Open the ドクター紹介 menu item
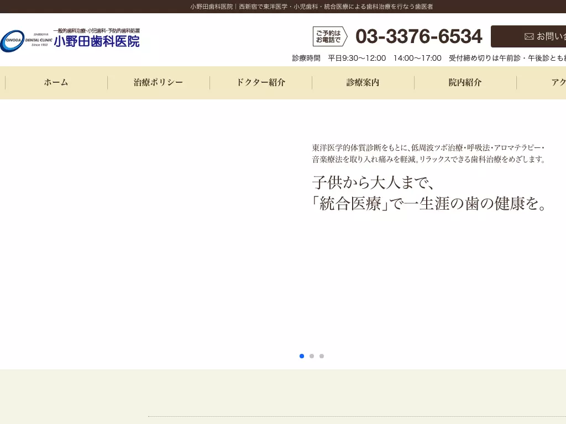Image resolution: width=566 pixels, height=424 pixels. 261,83
